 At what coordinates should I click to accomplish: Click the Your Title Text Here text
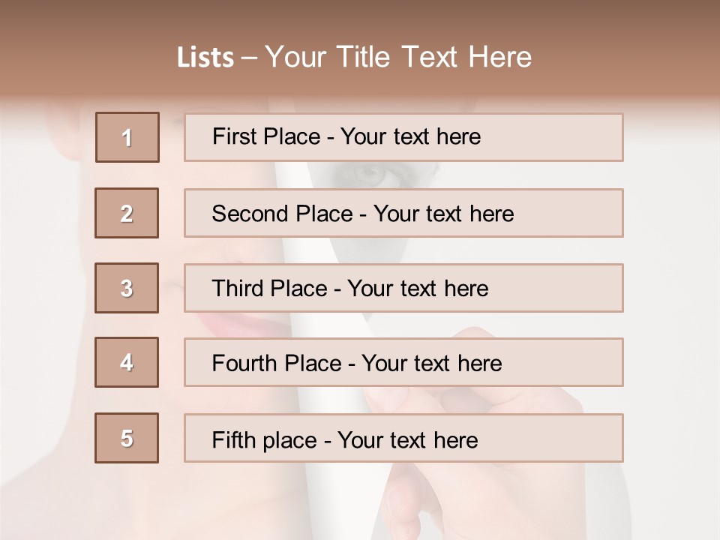coord(398,57)
